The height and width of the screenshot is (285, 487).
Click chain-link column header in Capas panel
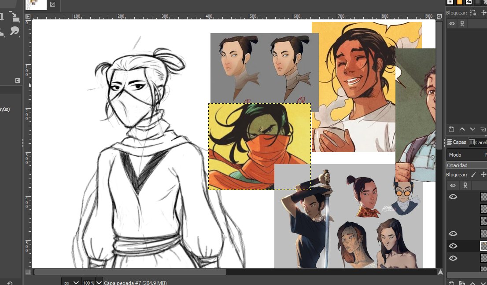pos(465,186)
